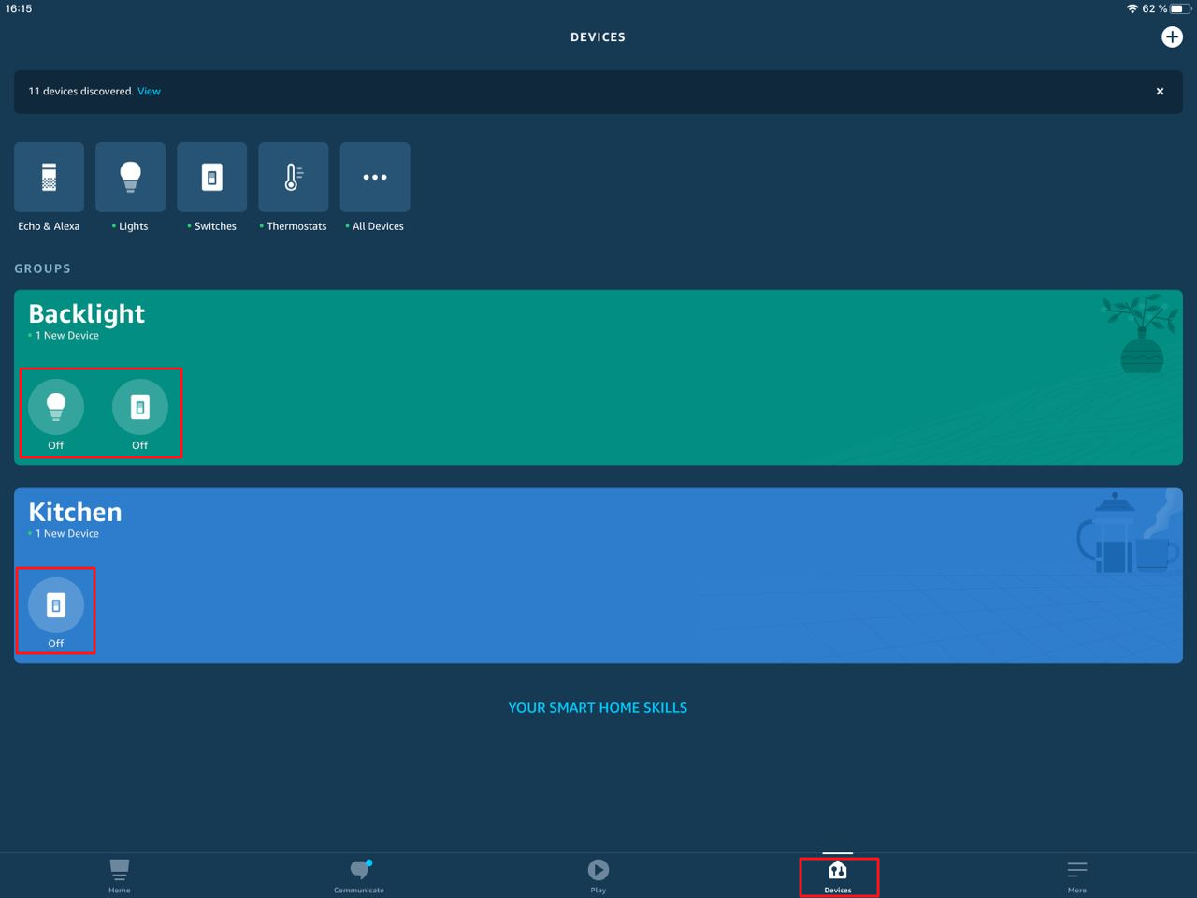Turn on the Kitchen switch
Screen dimensions: 1197x898
[56, 604]
